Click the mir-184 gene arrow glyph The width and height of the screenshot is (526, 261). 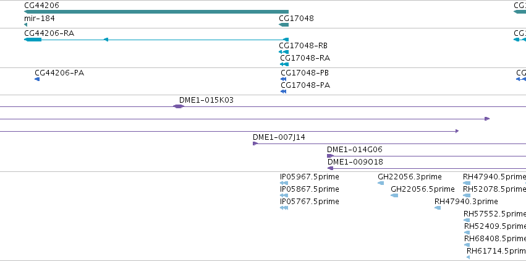click(x=25, y=25)
